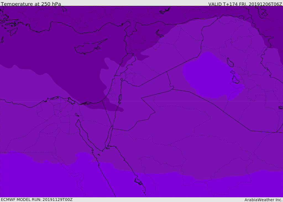Click the 'ArabiaWeather Inc' credit text
Image resolution: width=283 pixels, height=202 pixels.
tap(263, 200)
